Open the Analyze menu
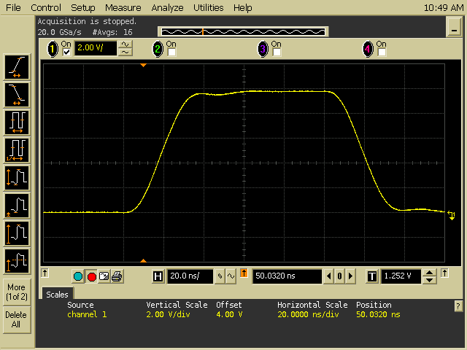Screen dimensions: 467x350 [x=167, y=7]
